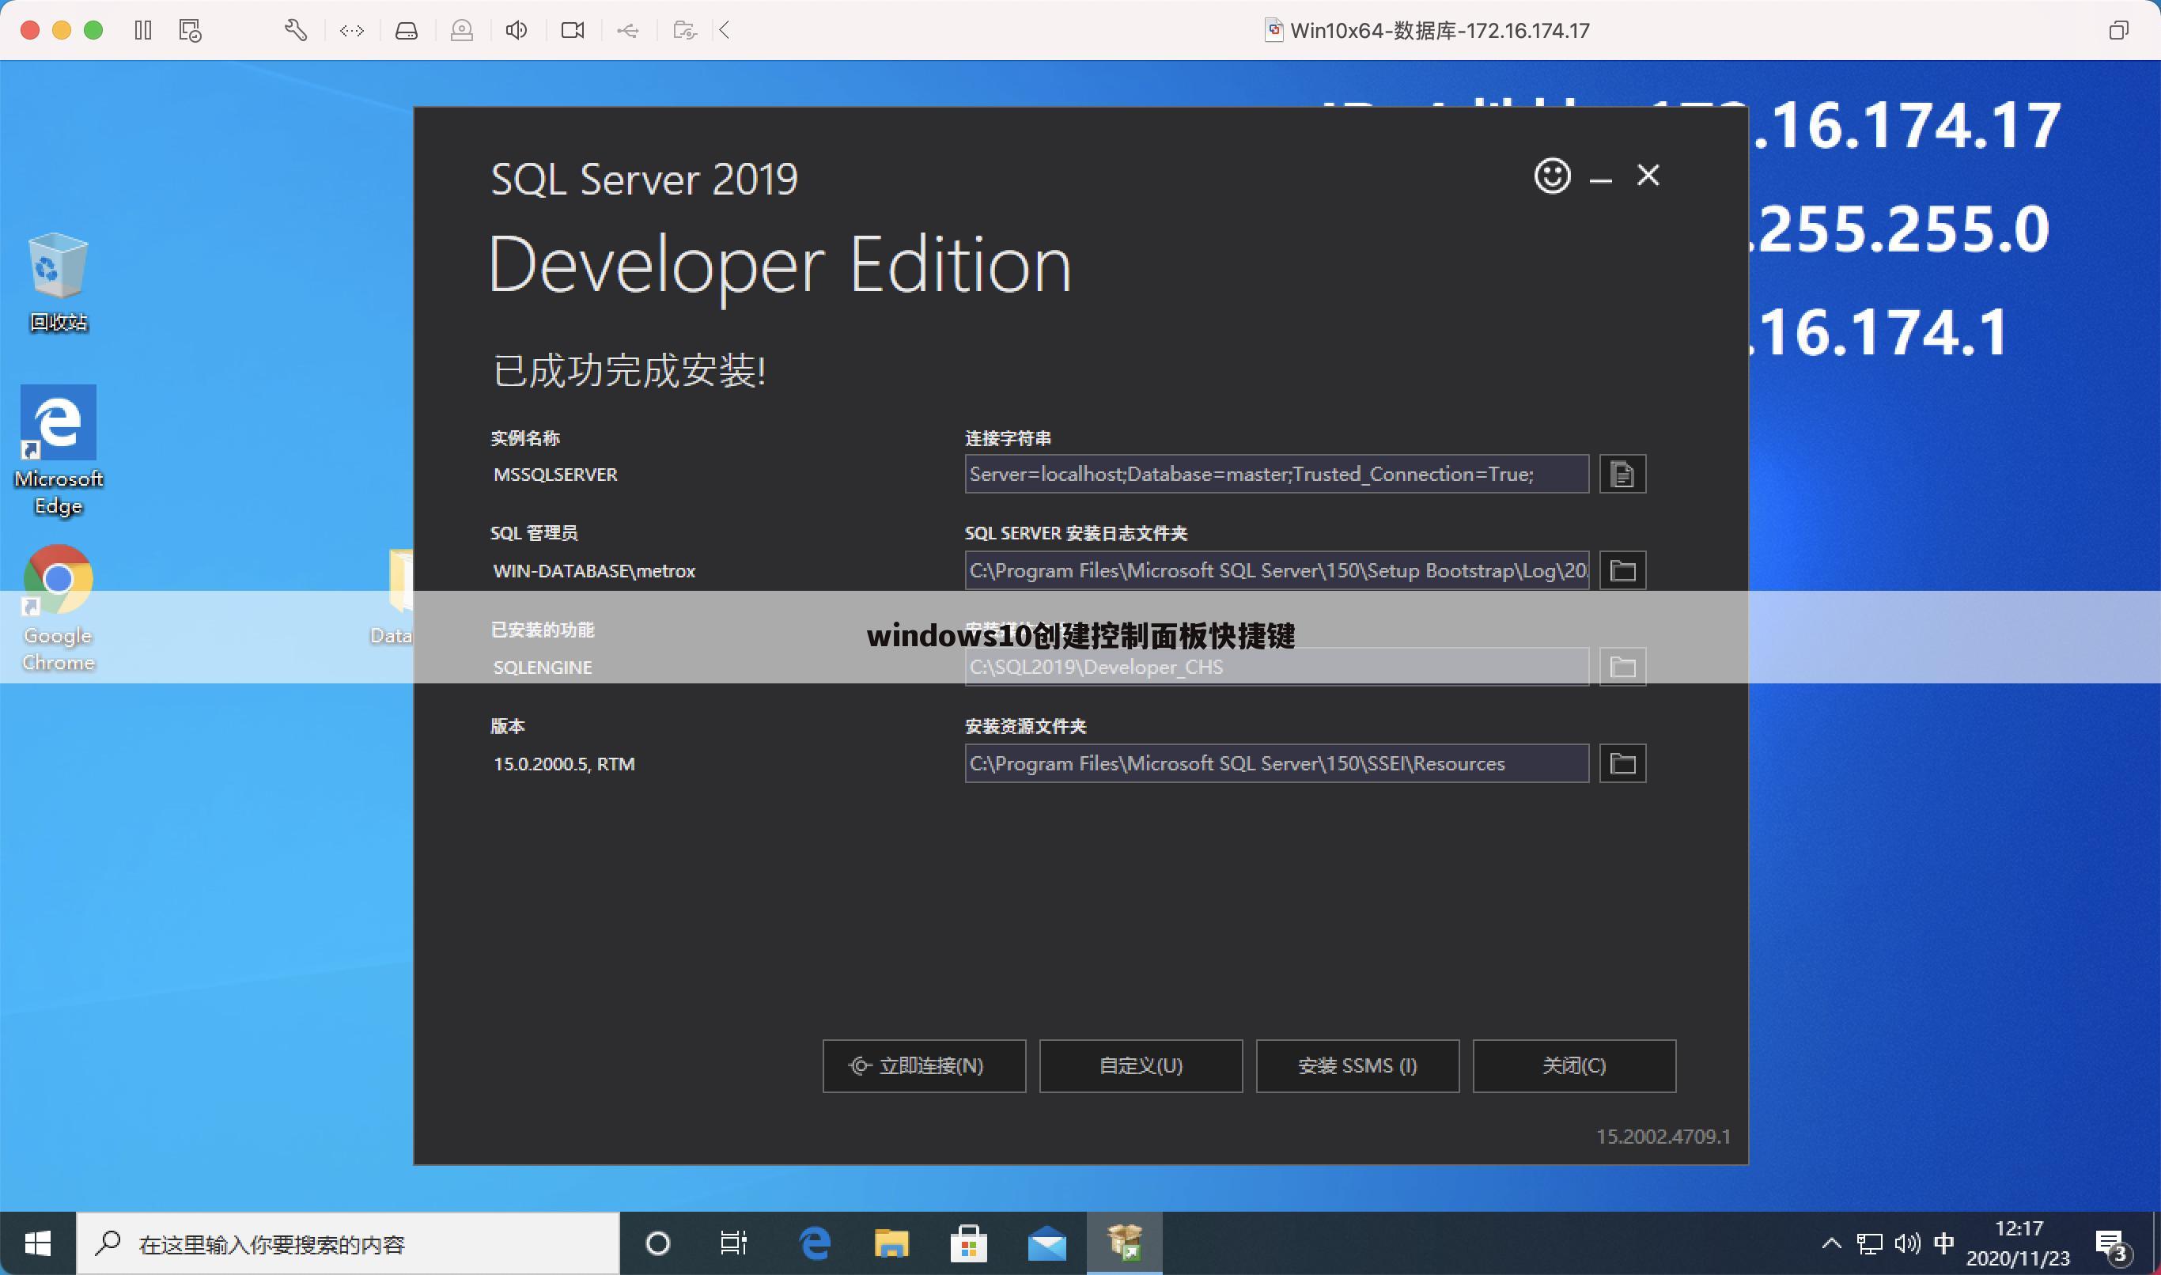
Task: Open the Action Center notifications icon
Action: [x=2114, y=1245]
